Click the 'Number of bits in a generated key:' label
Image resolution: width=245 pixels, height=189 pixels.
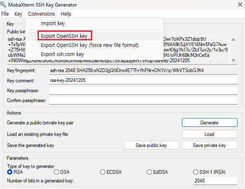[40, 181]
